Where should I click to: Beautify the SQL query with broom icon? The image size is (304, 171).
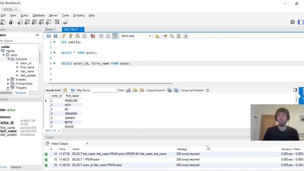point(165,36)
